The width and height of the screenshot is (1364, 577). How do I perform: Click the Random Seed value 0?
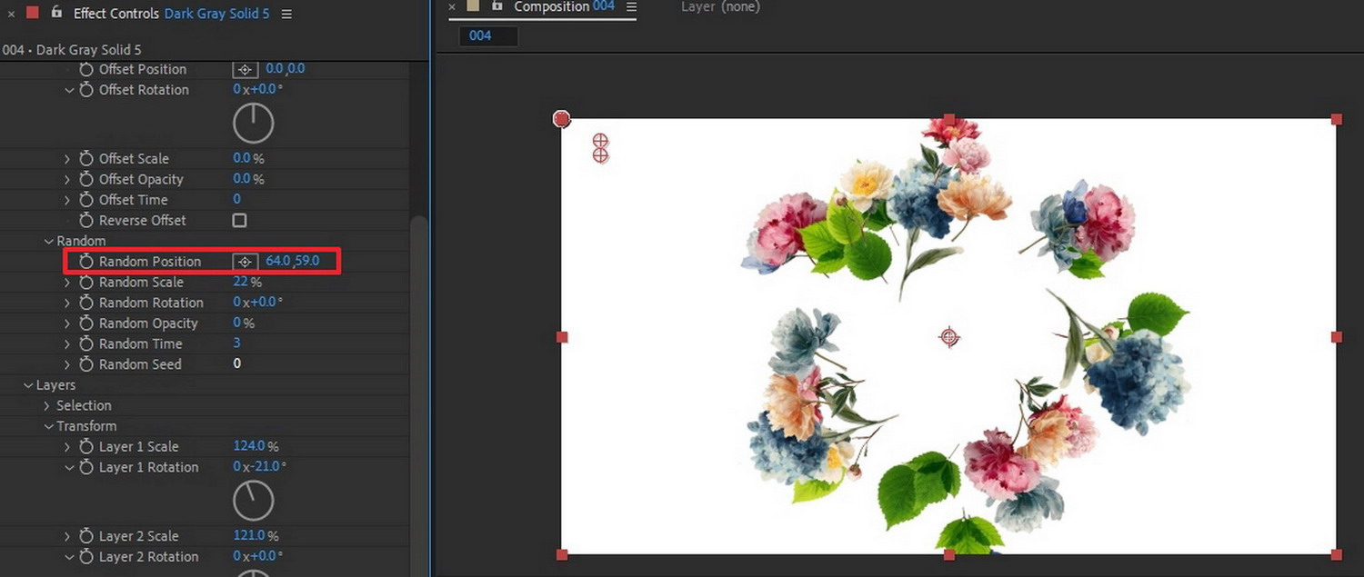click(237, 363)
